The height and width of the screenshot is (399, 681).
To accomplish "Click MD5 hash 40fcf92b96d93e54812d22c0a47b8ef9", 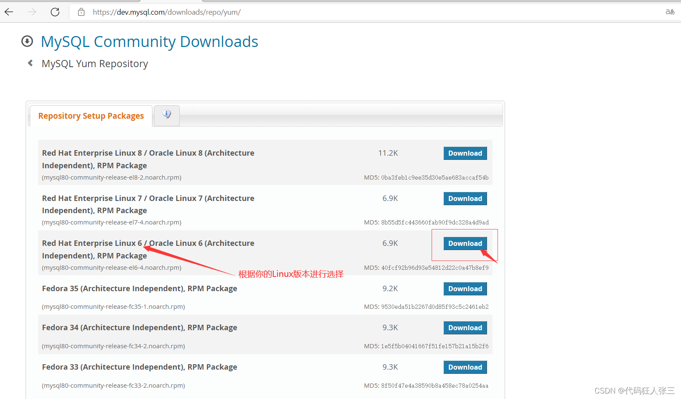I will [x=435, y=268].
